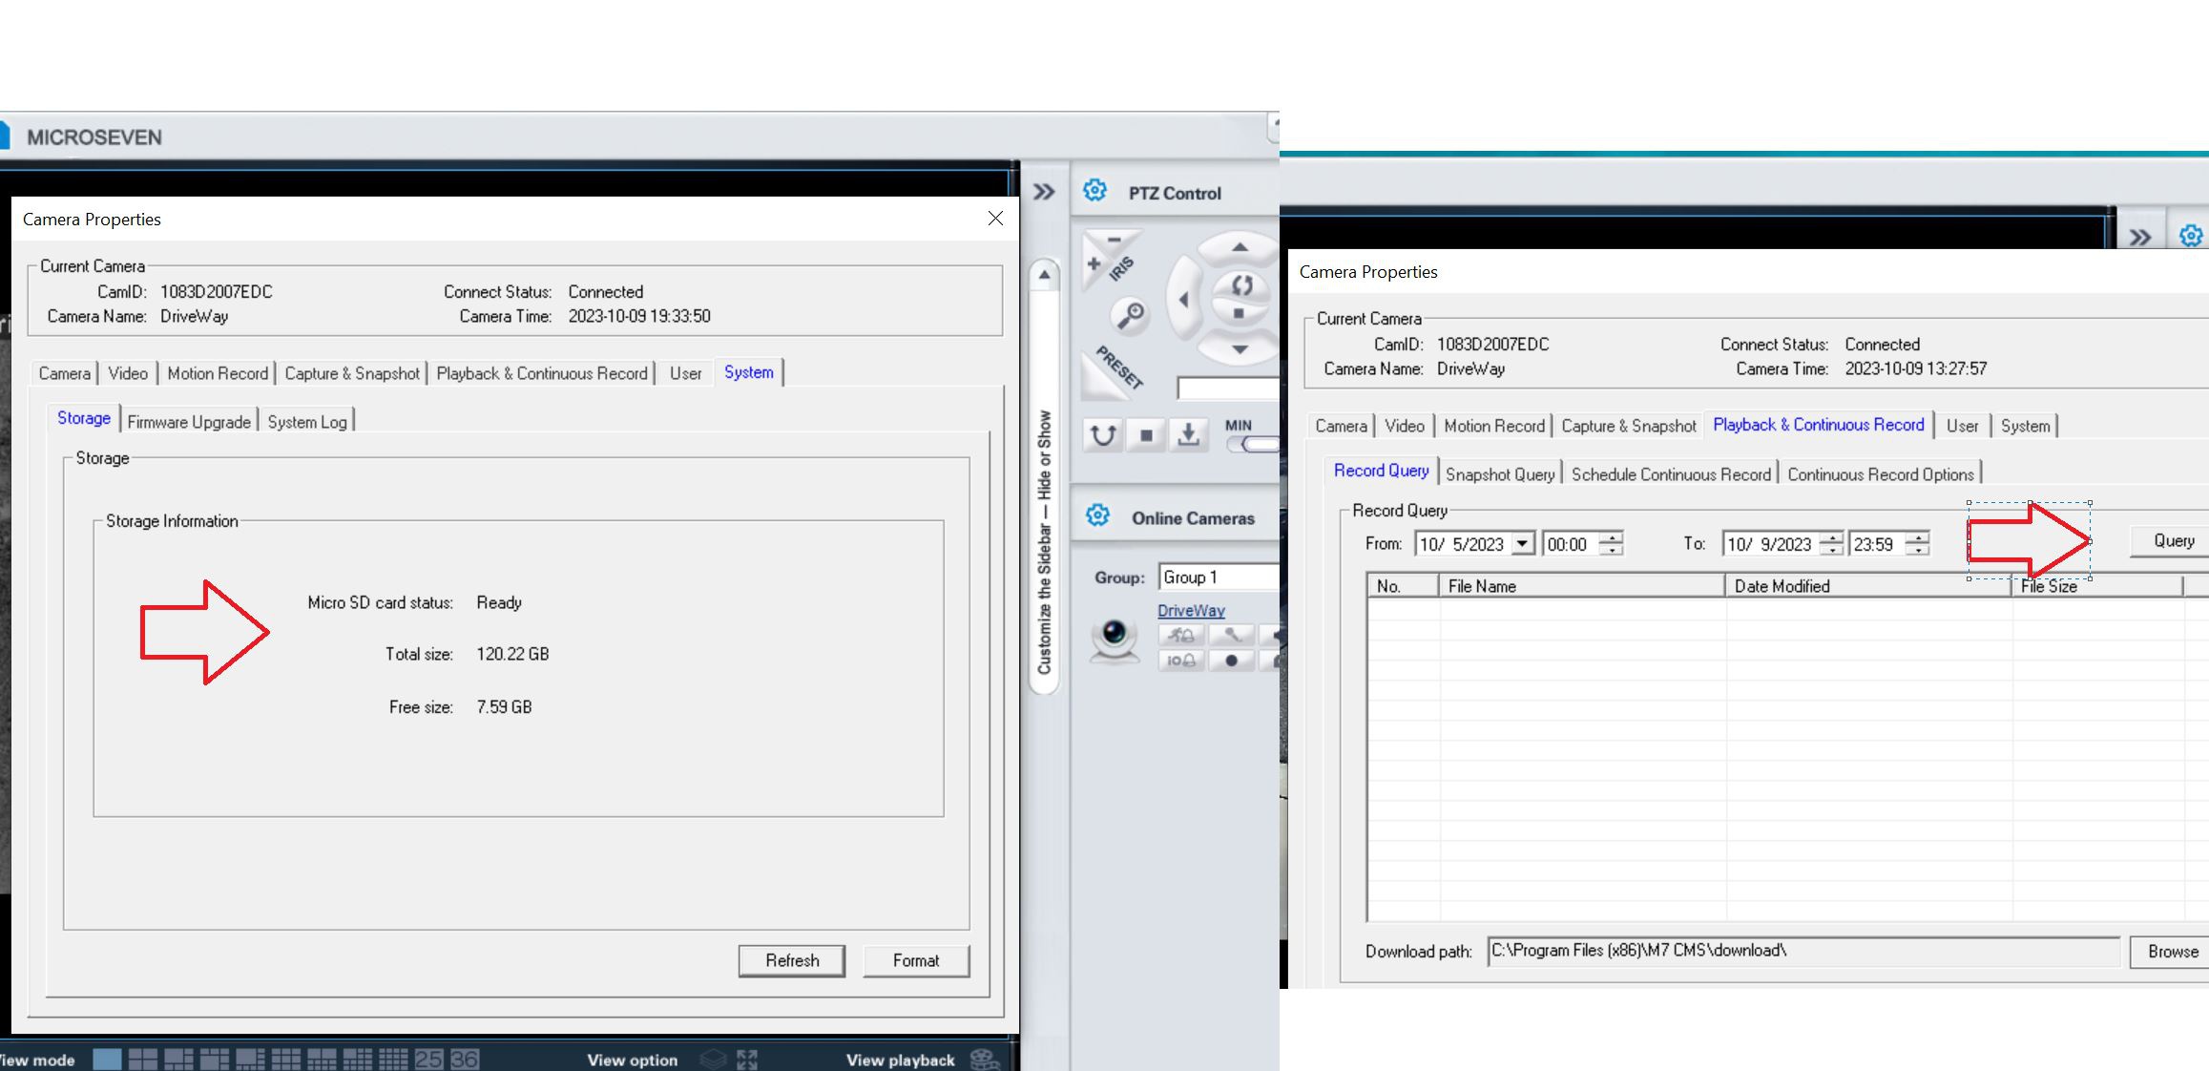Screen dimensions: 2209x1071
Task: Increase the To time stepper
Action: pyautogui.click(x=1917, y=538)
